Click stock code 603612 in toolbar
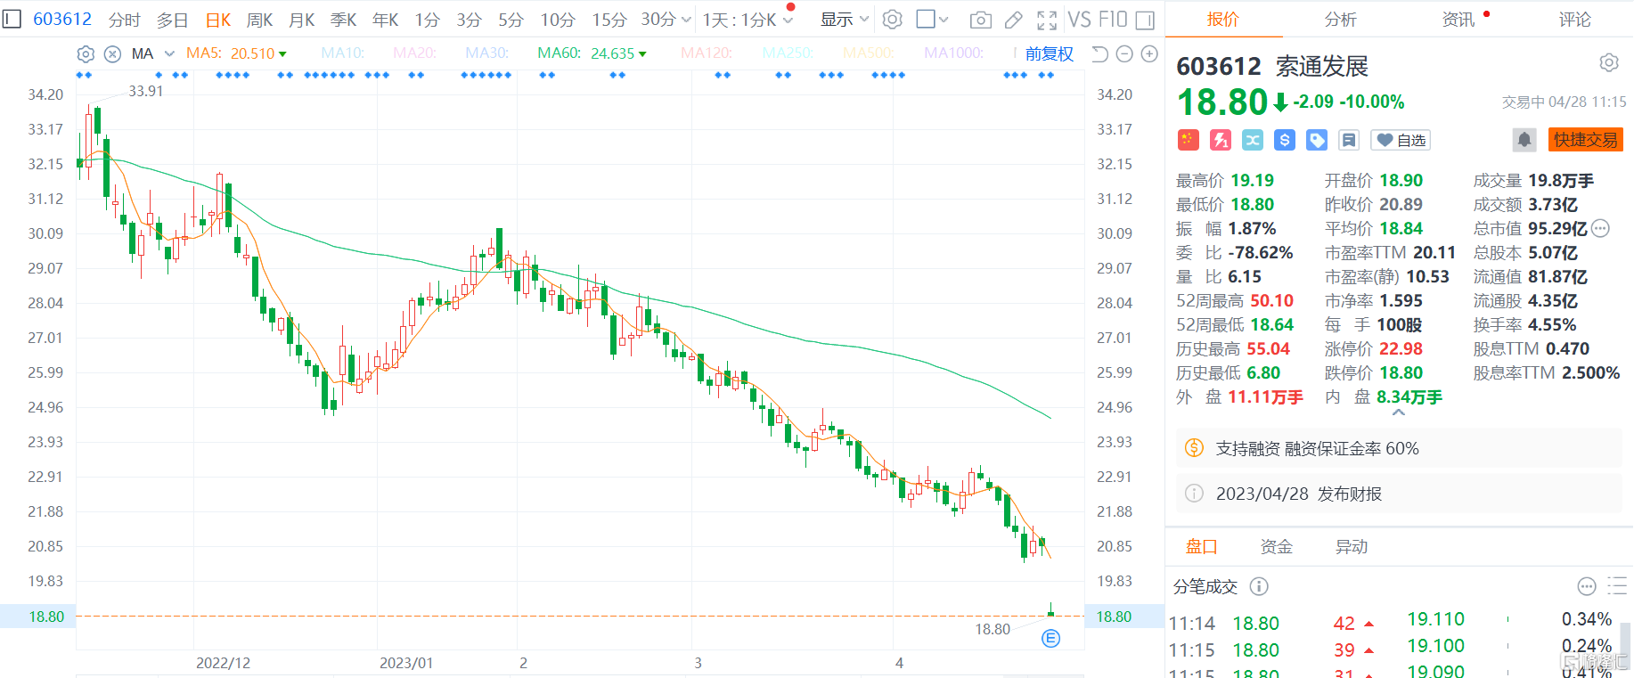The height and width of the screenshot is (678, 1634). pos(62,19)
